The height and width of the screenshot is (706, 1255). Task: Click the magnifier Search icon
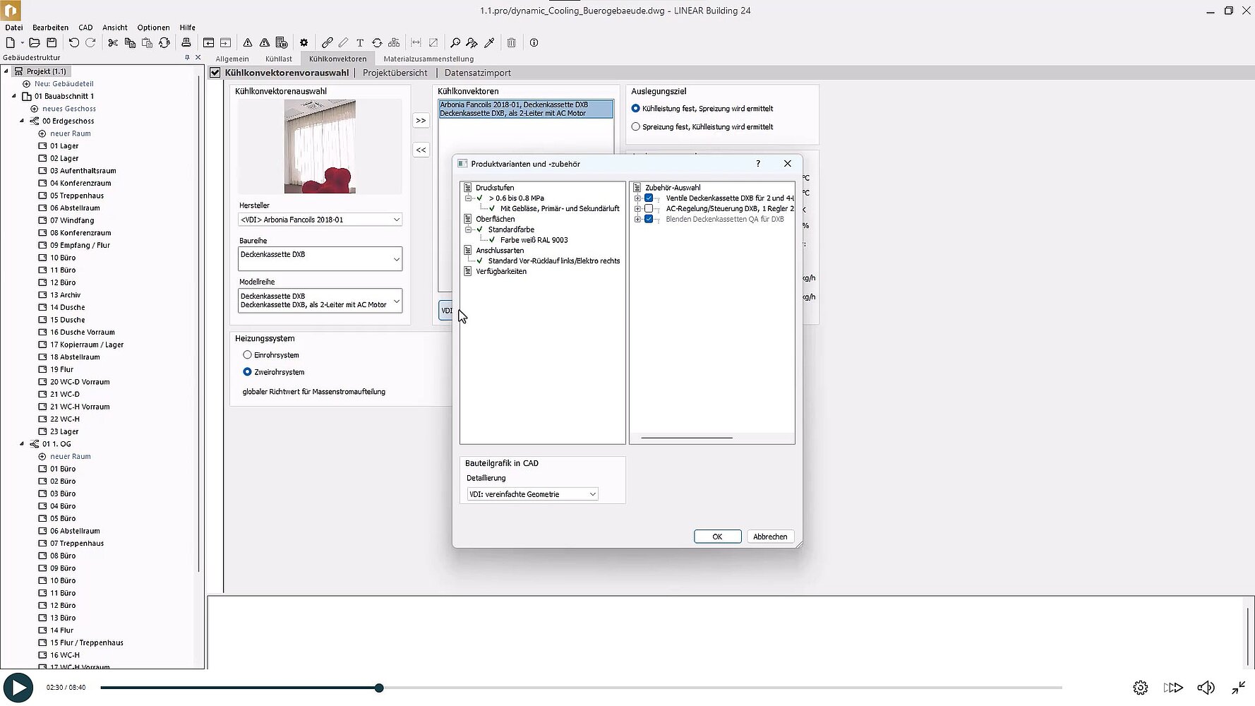[x=455, y=43]
